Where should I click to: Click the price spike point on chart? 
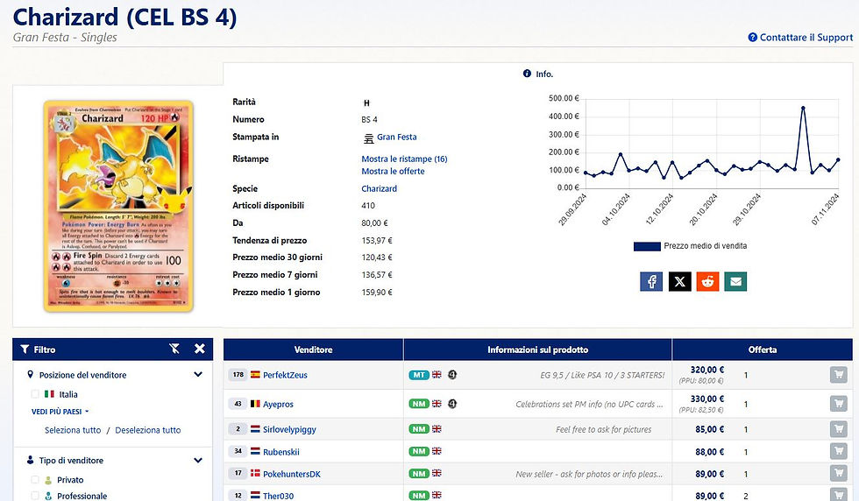[803, 108]
